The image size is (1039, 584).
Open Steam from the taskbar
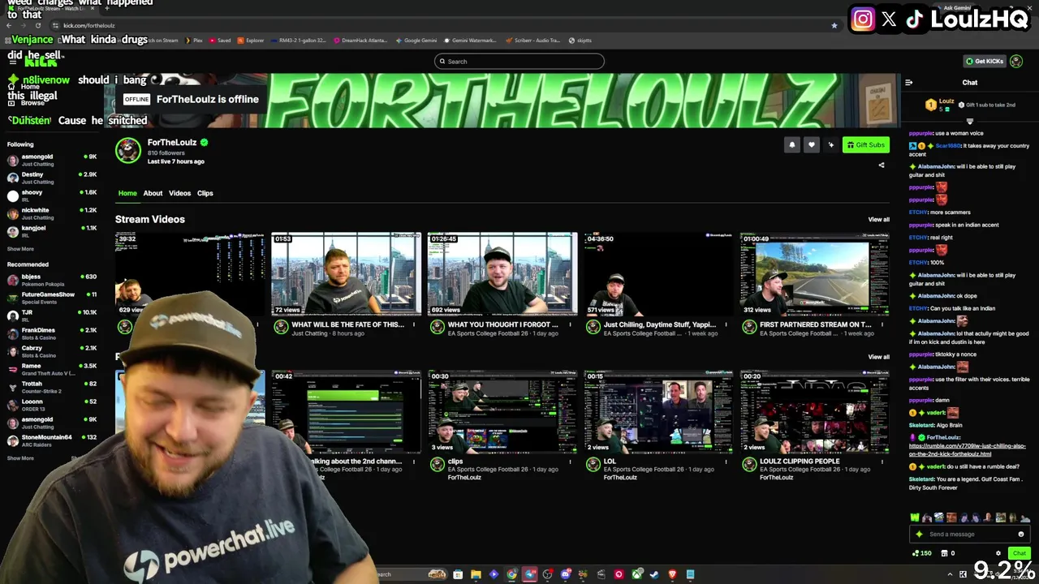click(x=654, y=574)
